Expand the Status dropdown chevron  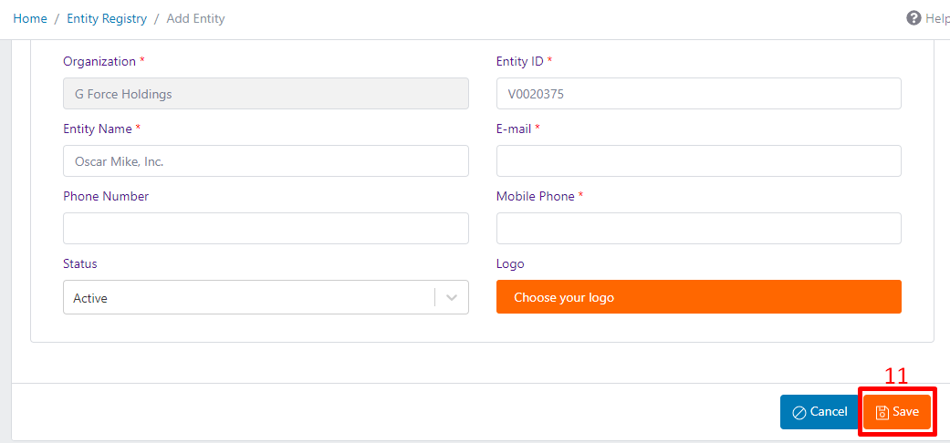(x=452, y=297)
